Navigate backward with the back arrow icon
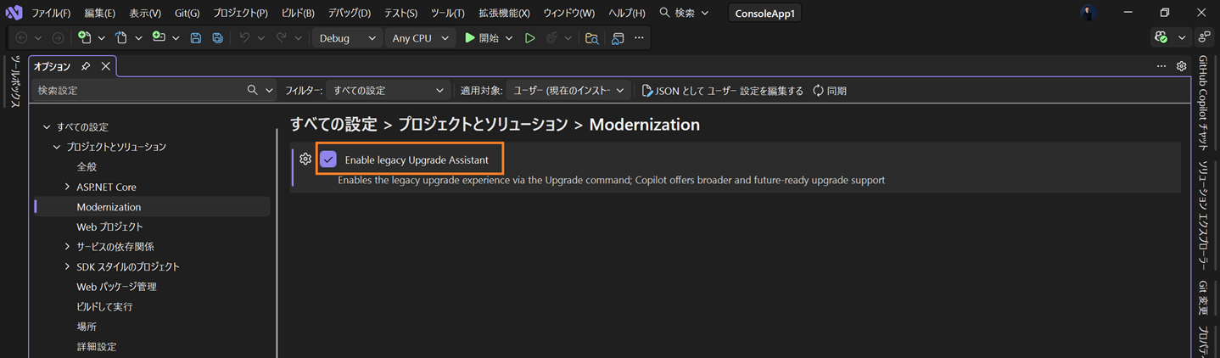1220x358 pixels. pos(22,38)
